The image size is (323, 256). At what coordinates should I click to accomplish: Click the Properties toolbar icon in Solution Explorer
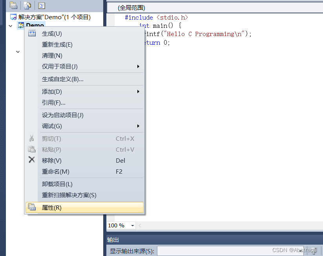[x=13, y=5]
